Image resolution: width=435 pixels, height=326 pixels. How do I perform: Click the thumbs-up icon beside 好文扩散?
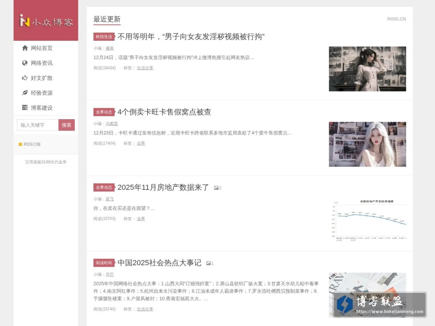25,78
